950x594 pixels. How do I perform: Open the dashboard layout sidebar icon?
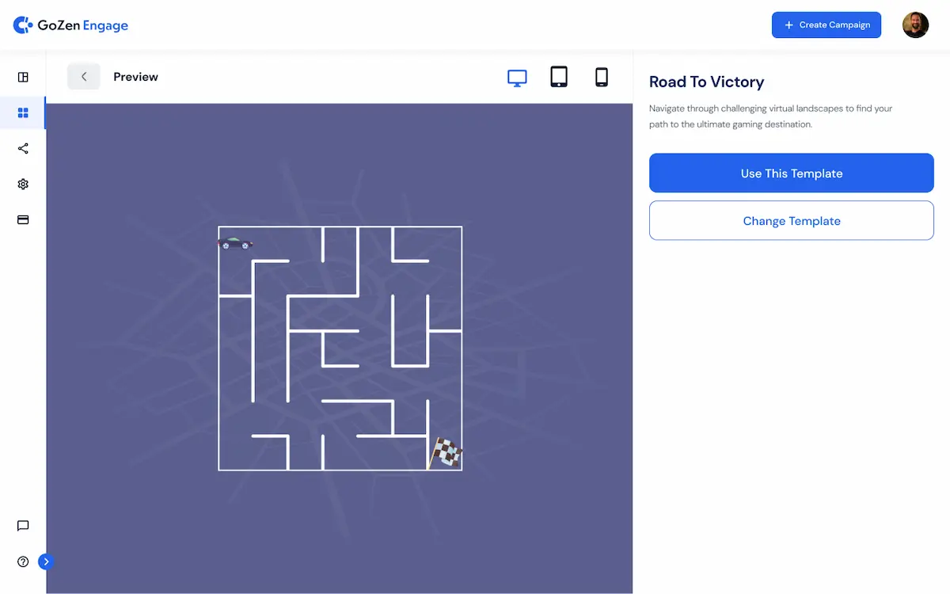[x=23, y=77]
